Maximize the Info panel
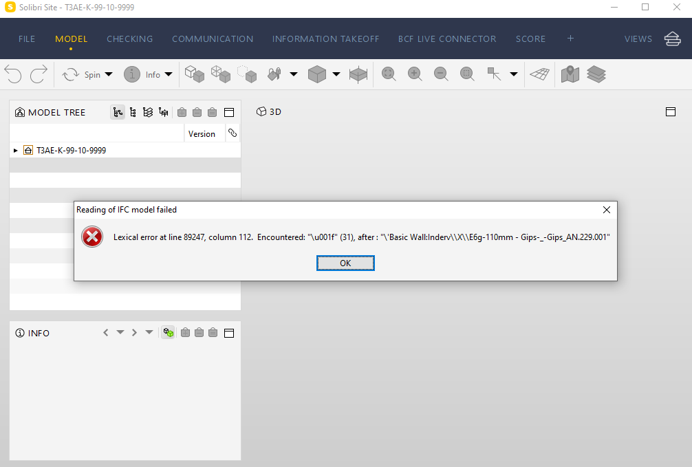 click(x=229, y=333)
